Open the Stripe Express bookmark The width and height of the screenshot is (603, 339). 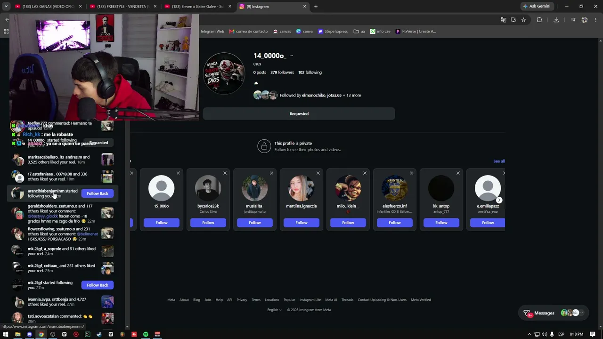click(x=333, y=32)
